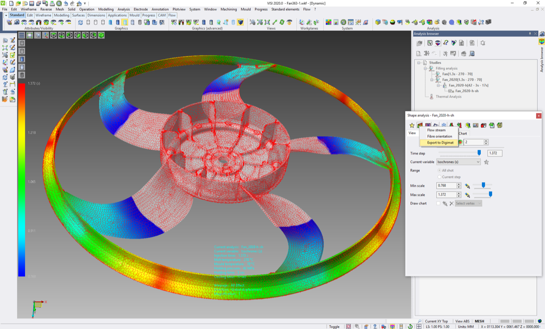Open the Flow ribbon tab
This screenshot has height=329, width=545.
172,15
